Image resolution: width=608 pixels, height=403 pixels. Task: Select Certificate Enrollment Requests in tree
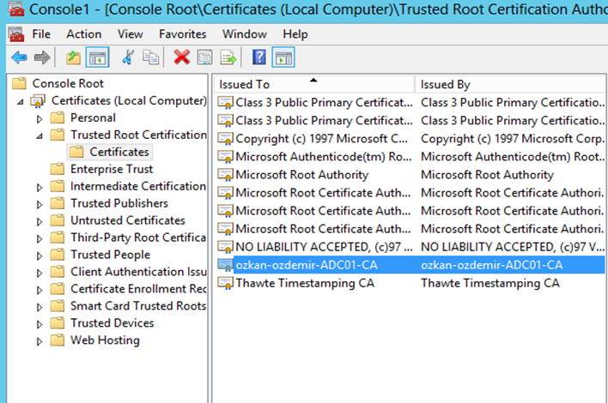pyautogui.click(x=138, y=289)
